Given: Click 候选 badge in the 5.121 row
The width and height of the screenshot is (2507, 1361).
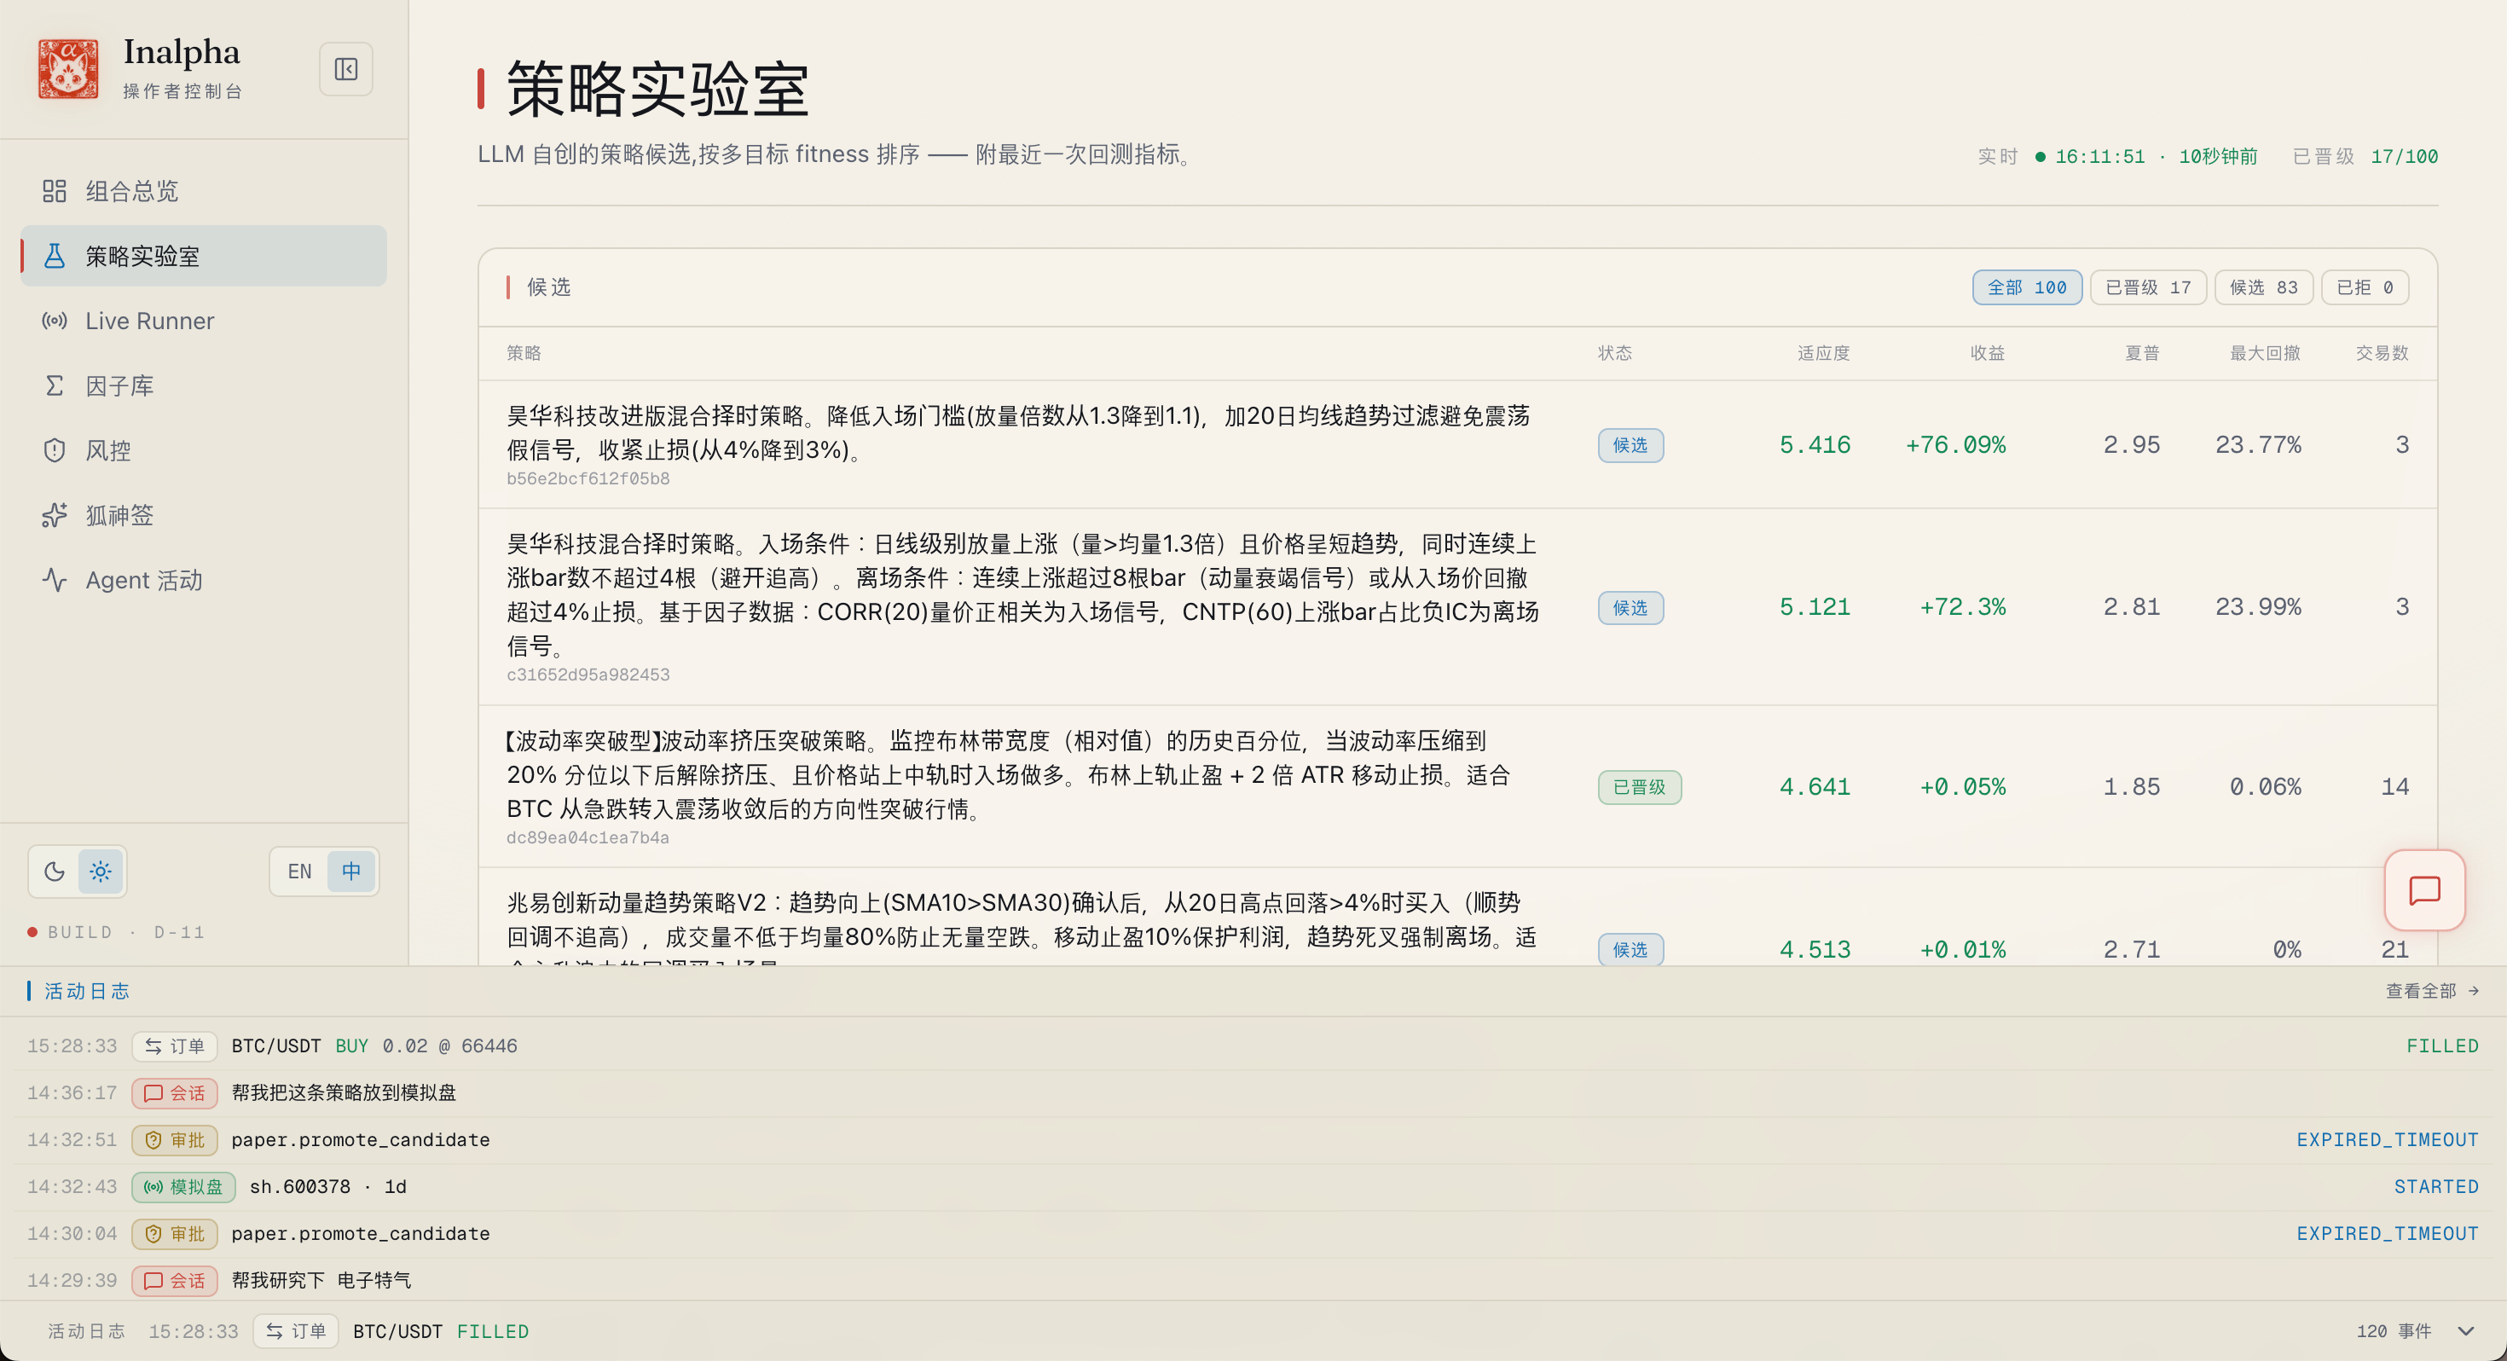Looking at the screenshot, I should [1630, 607].
